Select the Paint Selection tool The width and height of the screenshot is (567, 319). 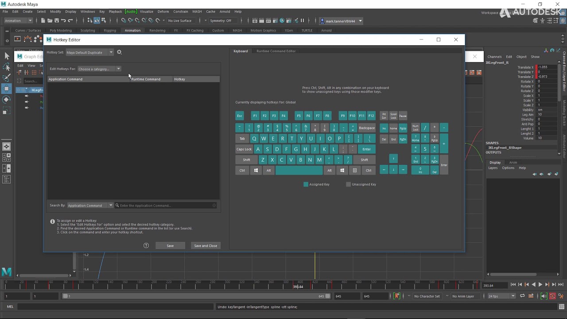point(7,78)
